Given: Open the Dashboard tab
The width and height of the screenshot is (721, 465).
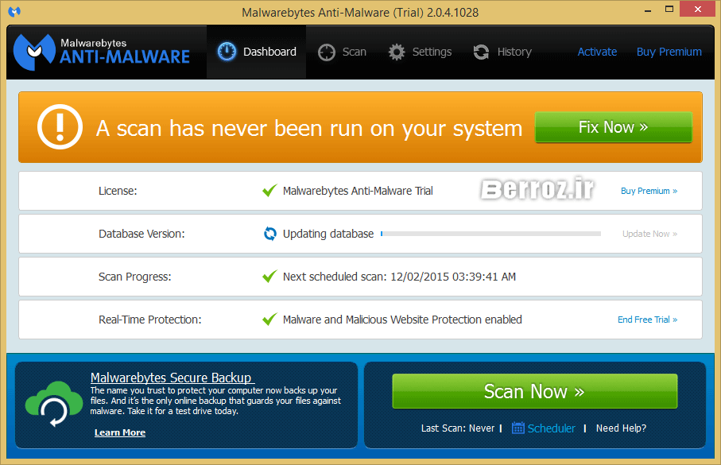Looking at the screenshot, I should pos(256,52).
